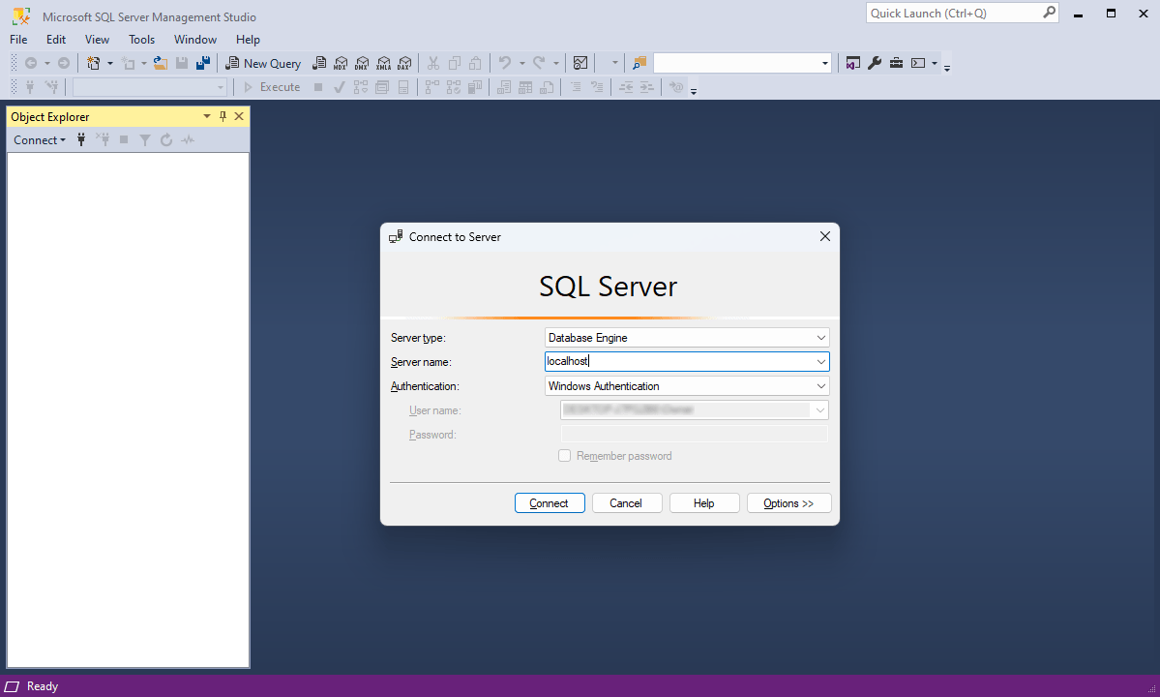Screen dimensions: 1160x697
Task: Open an Analysis Services MDX query
Action: click(341, 64)
